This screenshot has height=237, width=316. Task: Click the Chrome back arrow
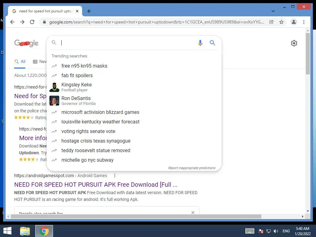click(x=12, y=22)
